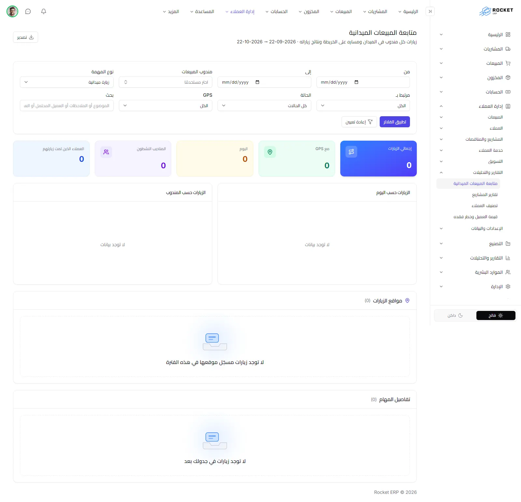521x502 pixels.
Task: Click the الموارد البشرية people sidebar icon
Action: (x=508, y=272)
